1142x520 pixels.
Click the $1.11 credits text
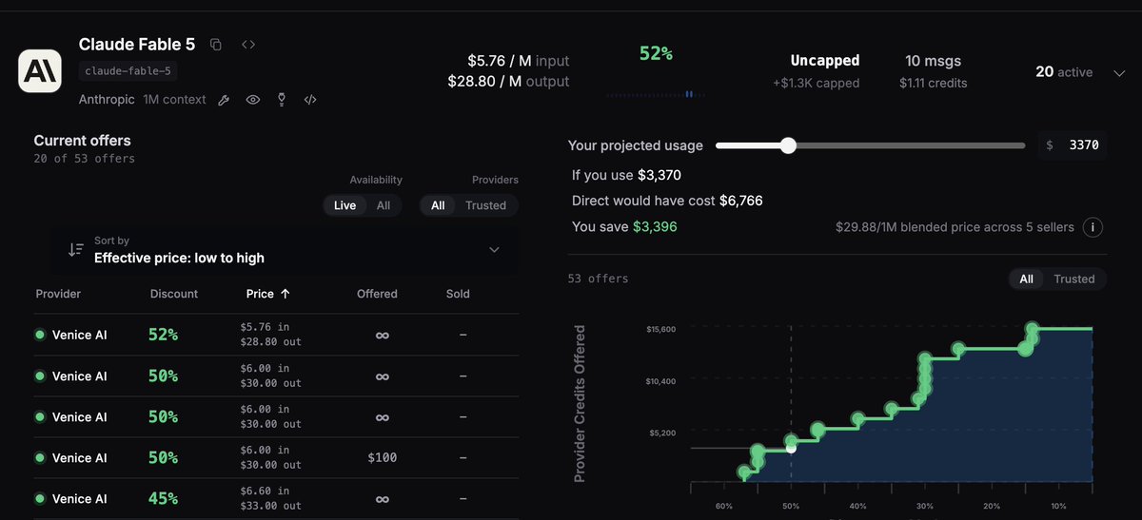click(x=933, y=83)
